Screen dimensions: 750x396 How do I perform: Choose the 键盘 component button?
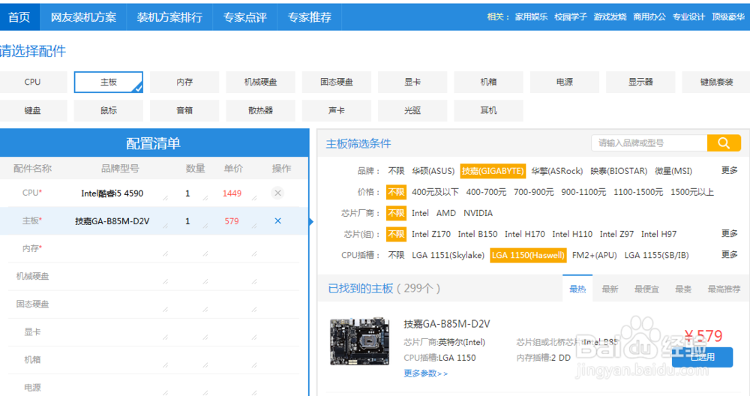click(32, 110)
